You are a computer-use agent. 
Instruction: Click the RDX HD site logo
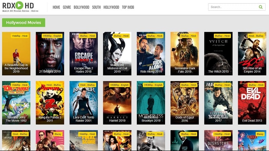pos(20,7)
